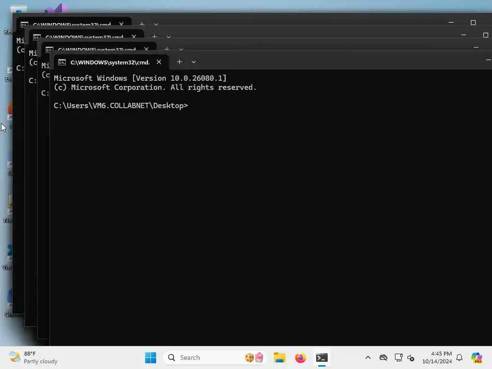The width and height of the screenshot is (492, 369).
Task: Open the clock and date panel
Action: [x=437, y=357]
